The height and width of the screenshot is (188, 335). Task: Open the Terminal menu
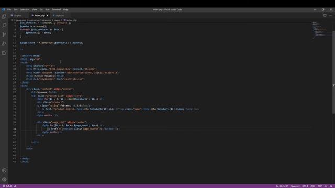pyautogui.click(x=57, y=9)
